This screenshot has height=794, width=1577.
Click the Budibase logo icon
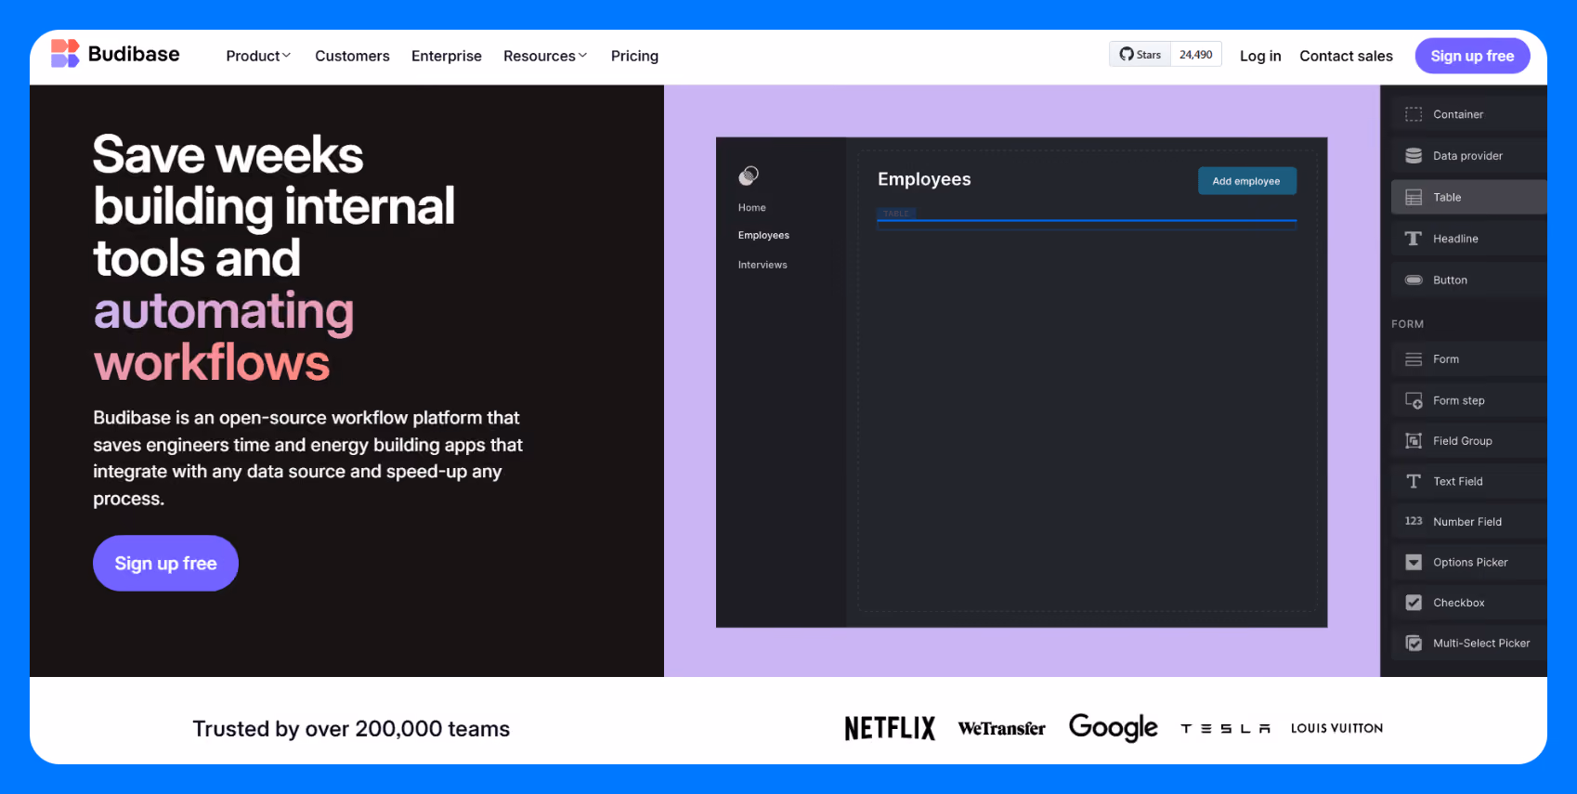(65, 54)
